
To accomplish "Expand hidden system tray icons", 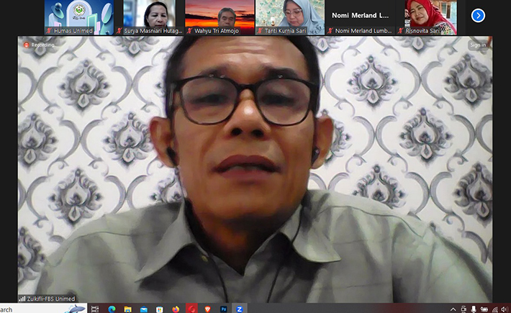I will pyautogui.click(x=453, y=309).
